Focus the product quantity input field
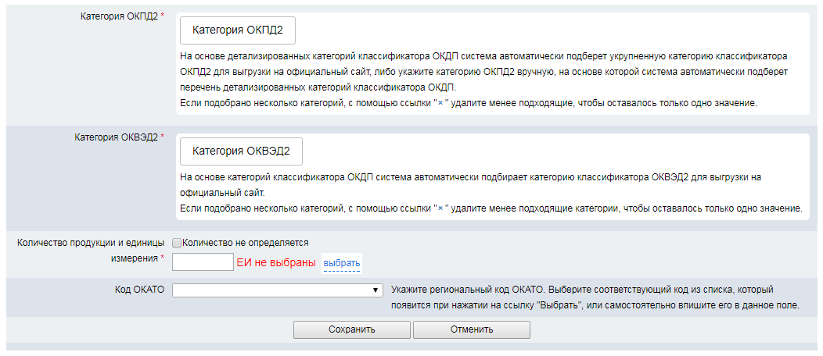This screenshot has width=823, height=356. (x=203, y=262)
